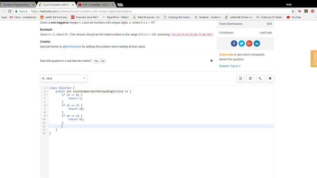317x178 pixels.
Task: Answer No to seen in interview
Action: (103, 61)
